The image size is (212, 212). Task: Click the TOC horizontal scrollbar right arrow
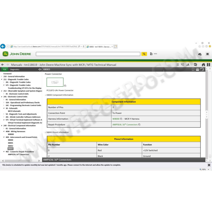tap(39, 161)
